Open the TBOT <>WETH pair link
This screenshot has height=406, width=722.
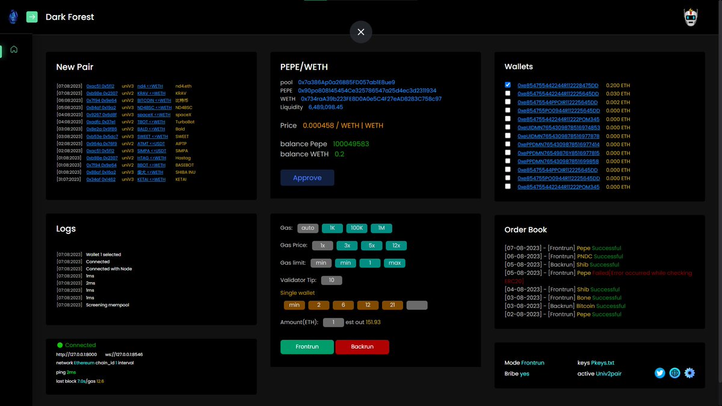[151, 122]
